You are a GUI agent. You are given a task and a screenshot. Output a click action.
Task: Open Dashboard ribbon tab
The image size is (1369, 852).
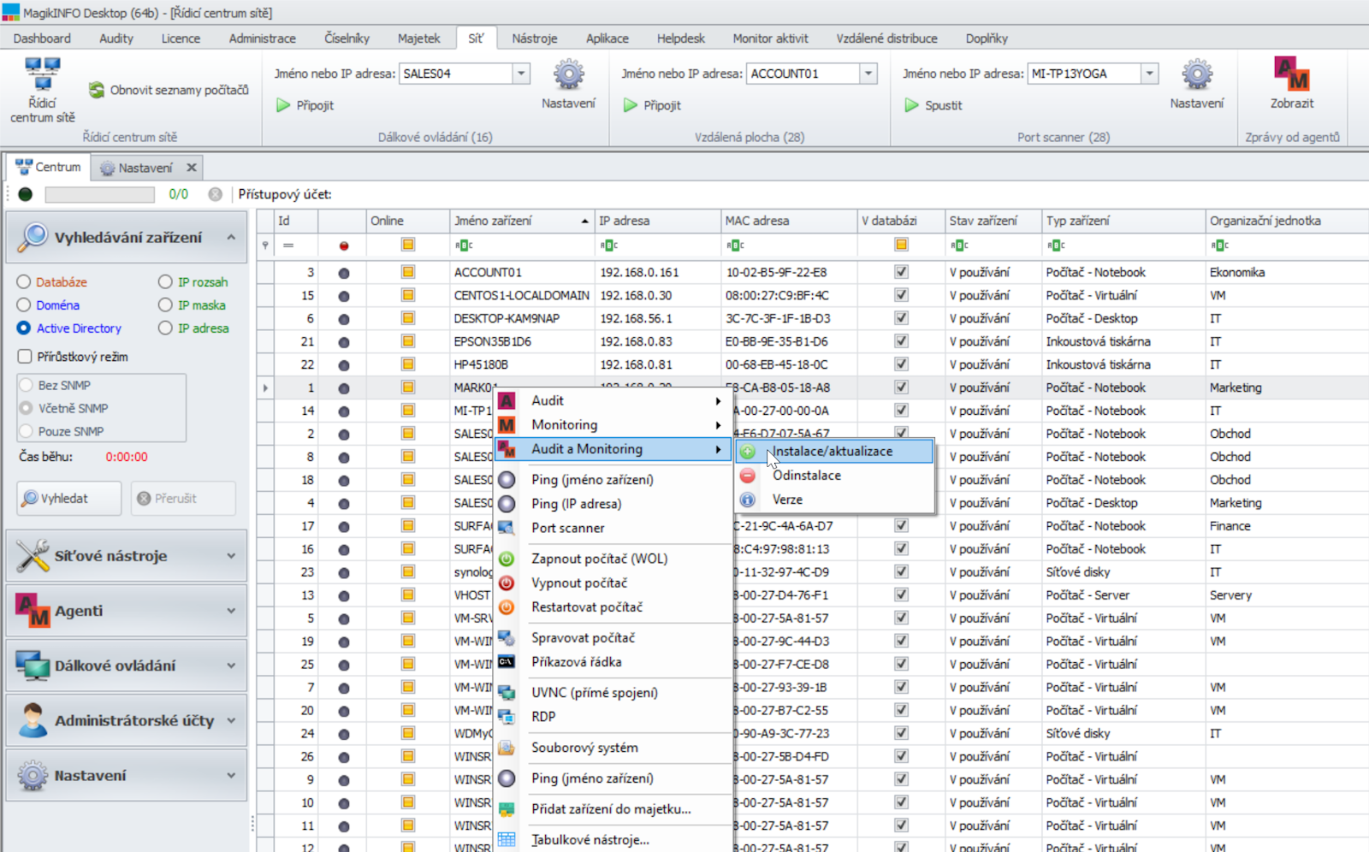(x=42, y=38)
